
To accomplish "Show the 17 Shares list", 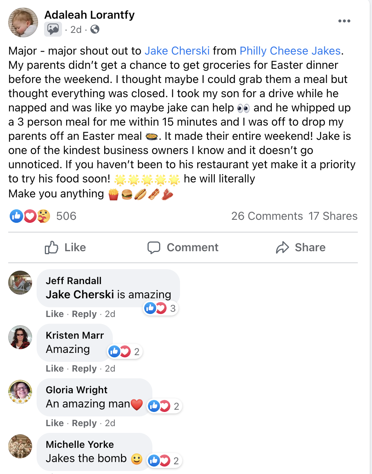I will point(333,216).
